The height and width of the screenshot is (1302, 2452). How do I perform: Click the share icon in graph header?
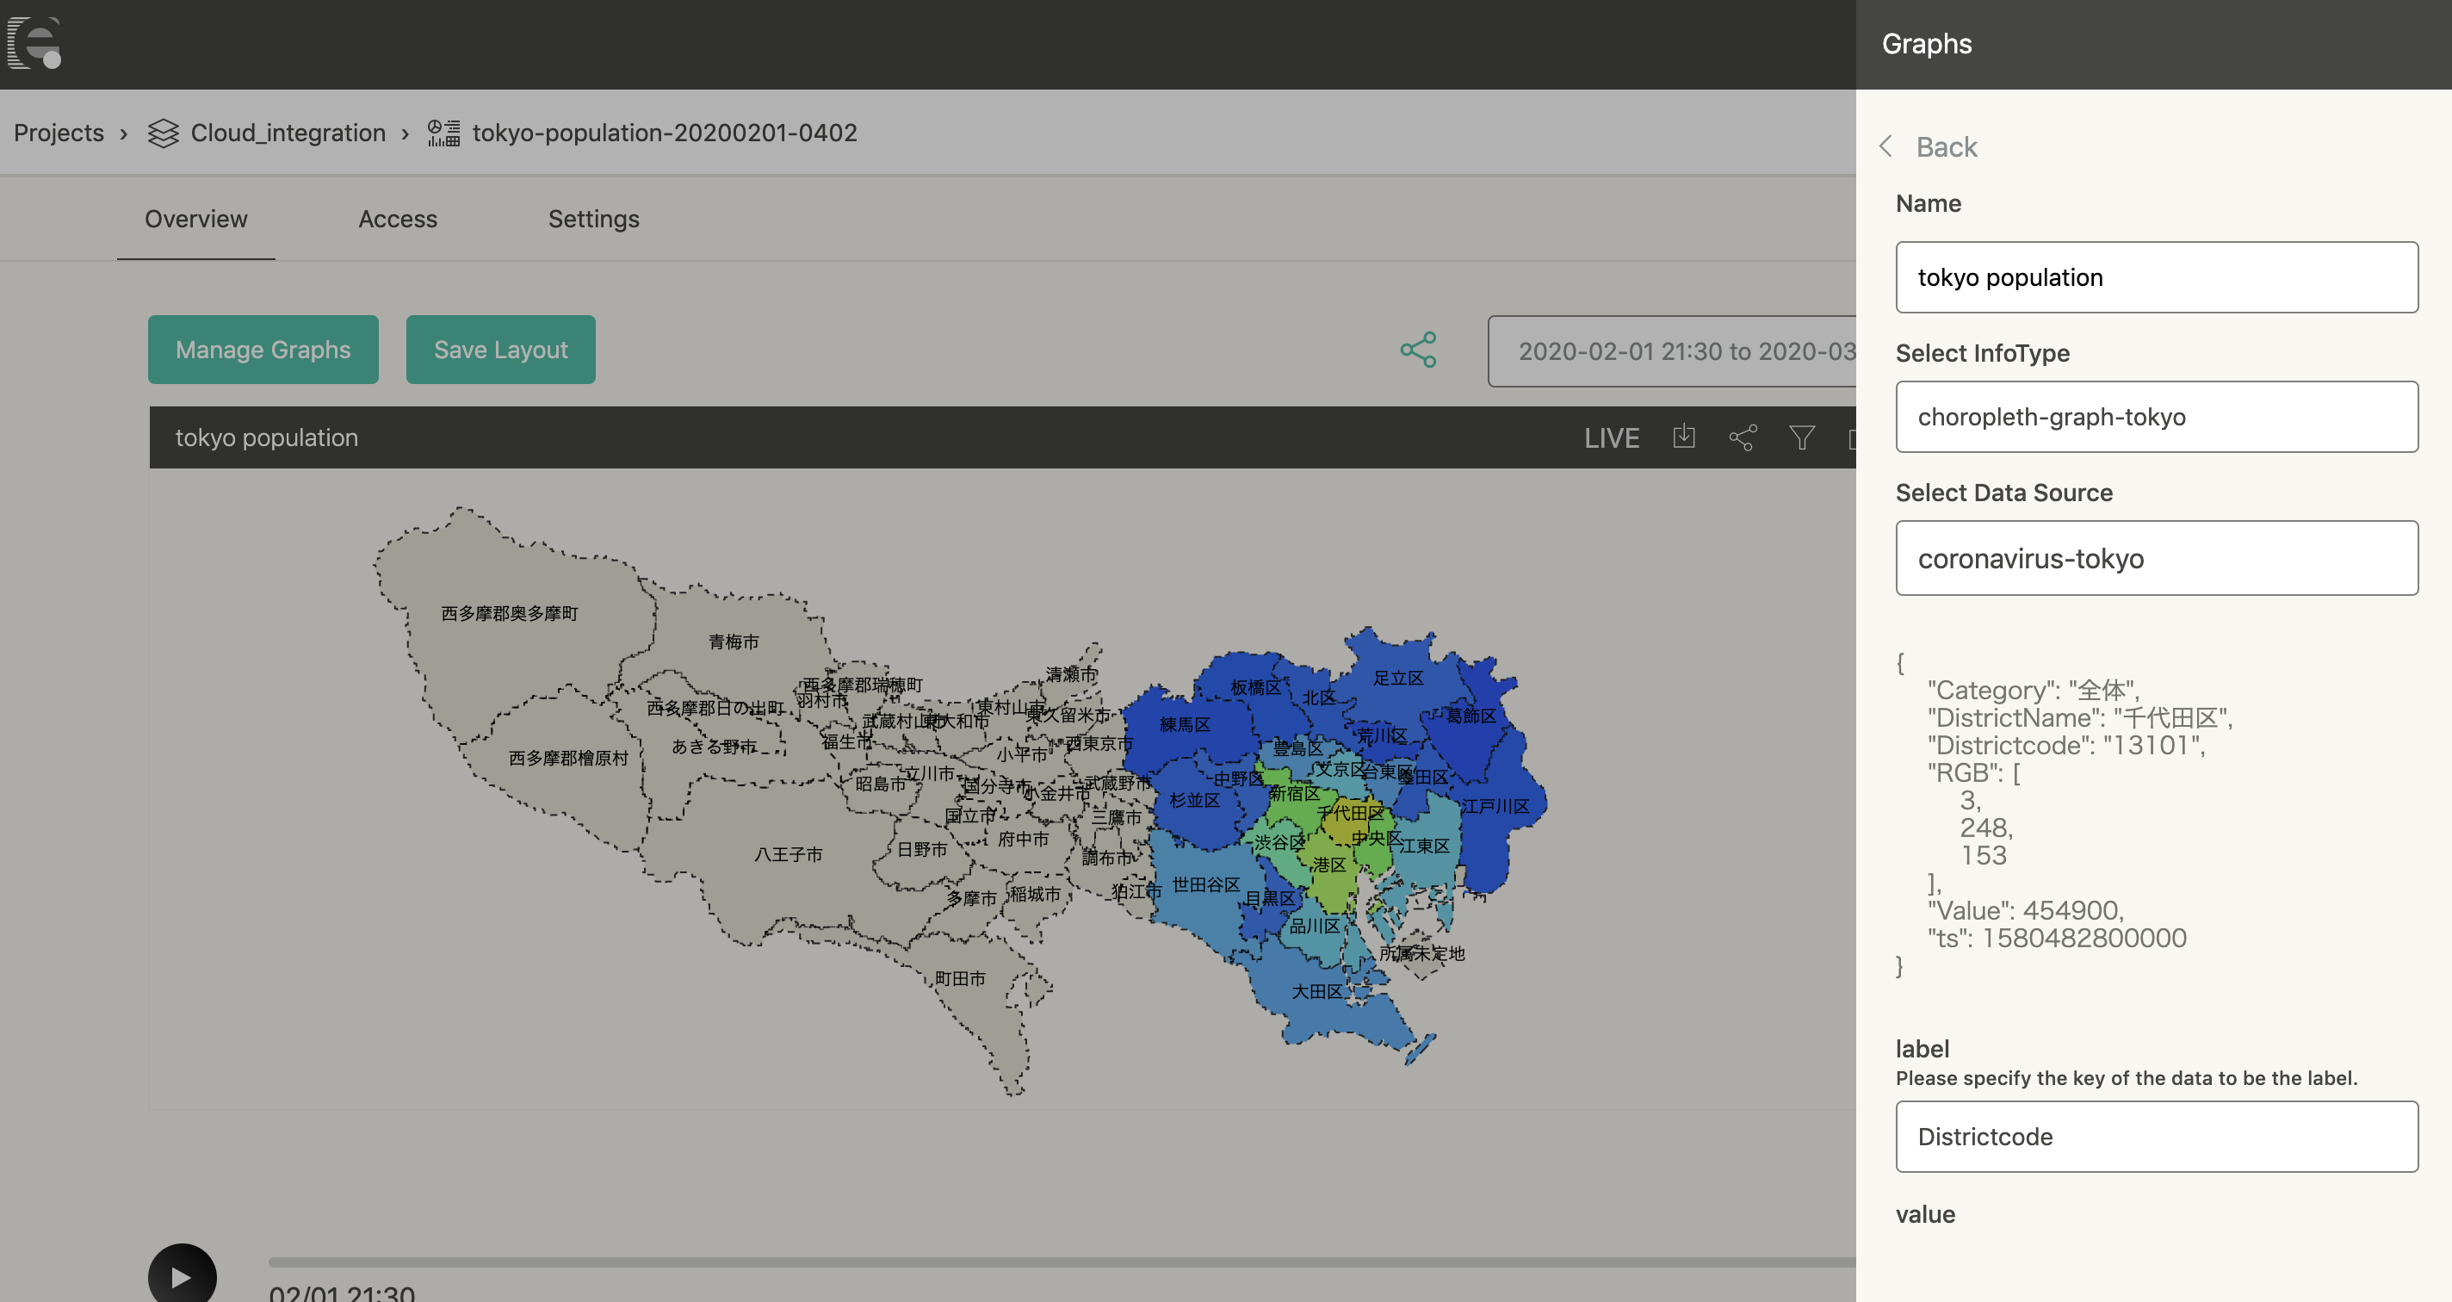click(x=1742, y=437)
